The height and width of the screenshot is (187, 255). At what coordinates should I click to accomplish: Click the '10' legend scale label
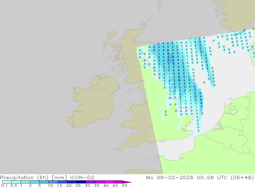click(50, 185)
